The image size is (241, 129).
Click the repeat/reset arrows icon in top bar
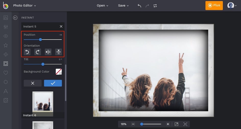[x=155, y=6]
